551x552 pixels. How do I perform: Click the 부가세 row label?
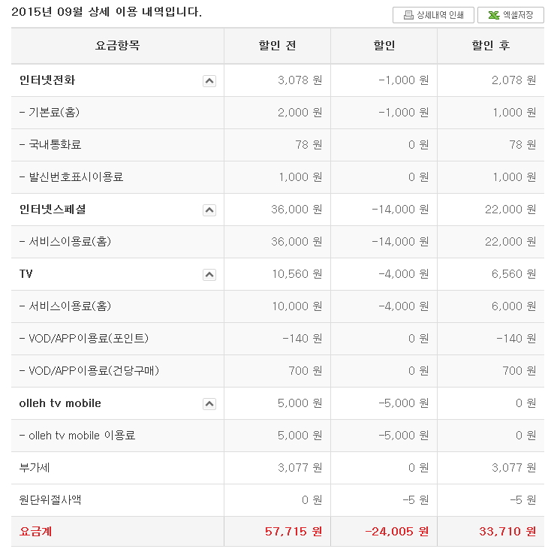[35, 468]
